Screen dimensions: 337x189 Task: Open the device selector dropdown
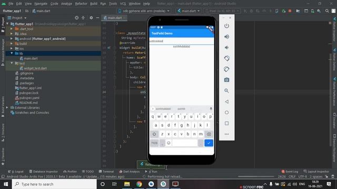[x=144, y=10]
